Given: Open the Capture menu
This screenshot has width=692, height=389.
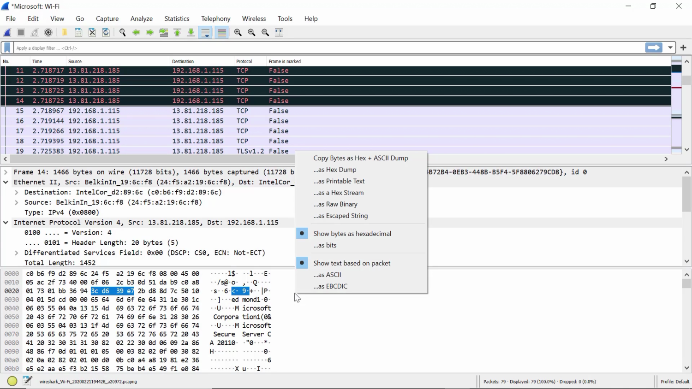Looking at the screenshot, I should coord(107,18).
